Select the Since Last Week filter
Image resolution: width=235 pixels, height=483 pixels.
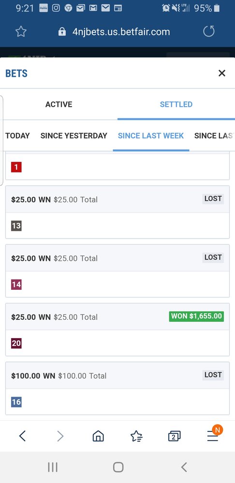(151, 136)
